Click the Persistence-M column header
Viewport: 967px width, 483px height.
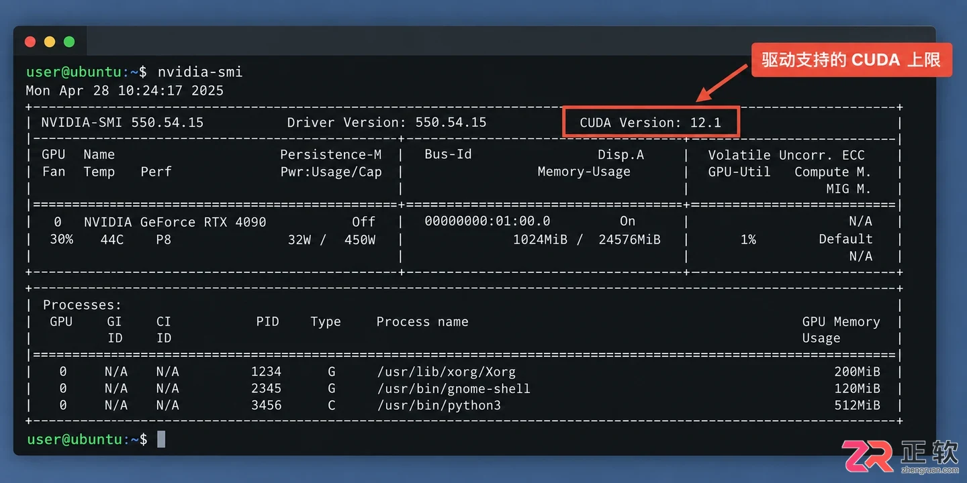331,155
